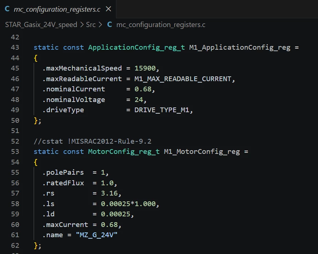Screen dimensions: 318x254
Task: Click M1_ApplicationConfig_reg variable name
Action: click(240, 48)
